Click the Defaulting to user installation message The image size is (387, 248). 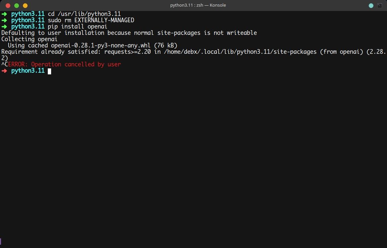click(129, 33)
